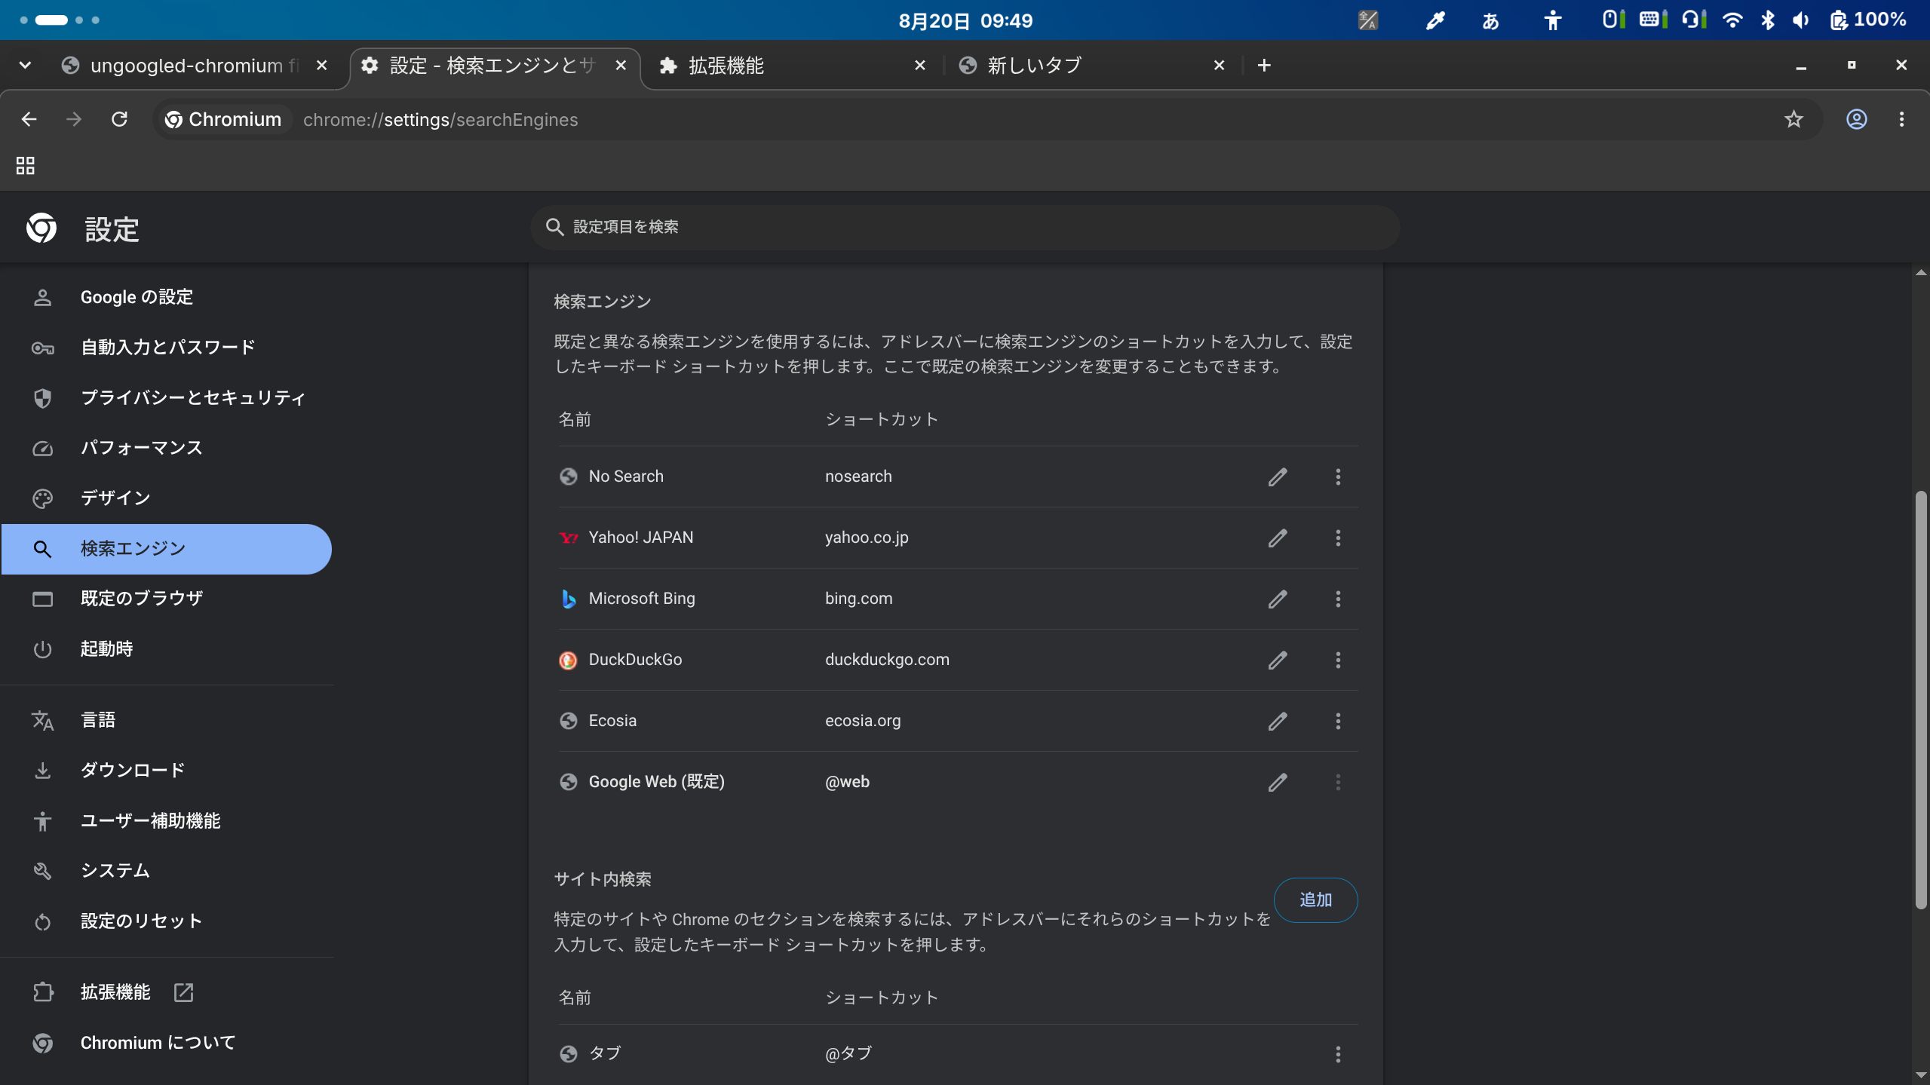Select 検索エンジン in sidebar
The width and height of the screenshot is (1930, 1085).
pos(167,549)
